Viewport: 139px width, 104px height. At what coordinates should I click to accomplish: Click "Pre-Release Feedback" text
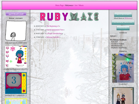point(118,40)
